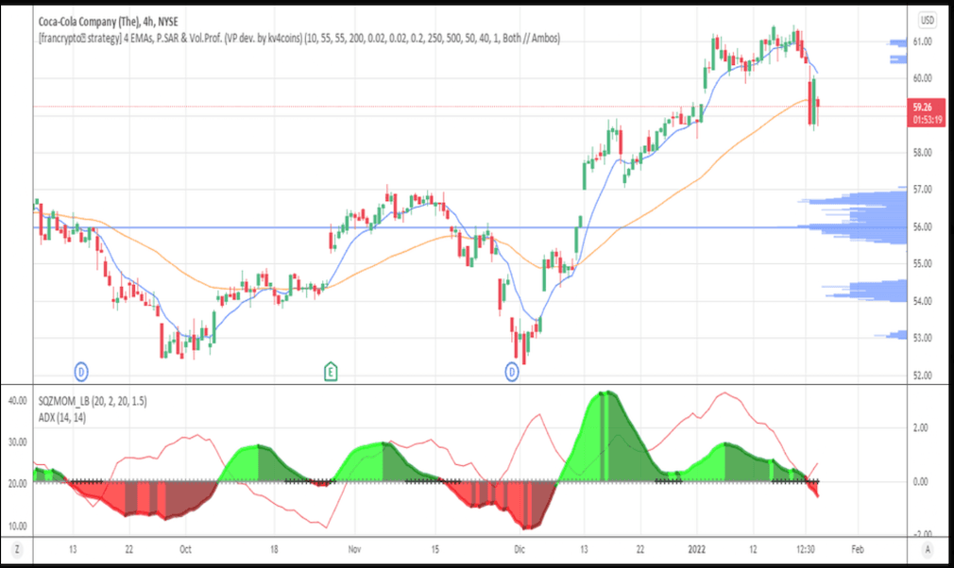Click the 61.00 price axis label
The width and height of the screenshot is (954, 568).
click(923, 42)
